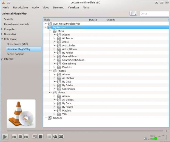Toggle loop repeat mode icon
170x142 pixels.
pos(55,137)
